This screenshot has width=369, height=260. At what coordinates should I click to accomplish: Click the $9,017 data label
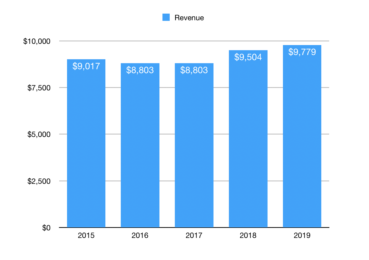tap(86, 66)
